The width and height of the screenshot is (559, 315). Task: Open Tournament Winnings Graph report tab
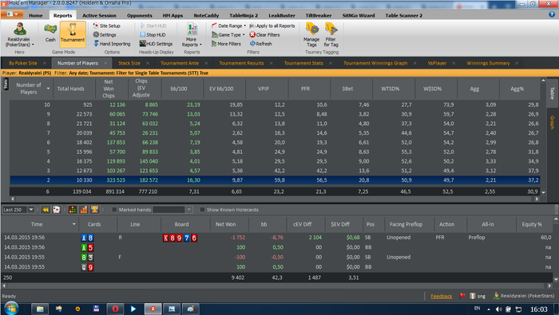(375, 63)
